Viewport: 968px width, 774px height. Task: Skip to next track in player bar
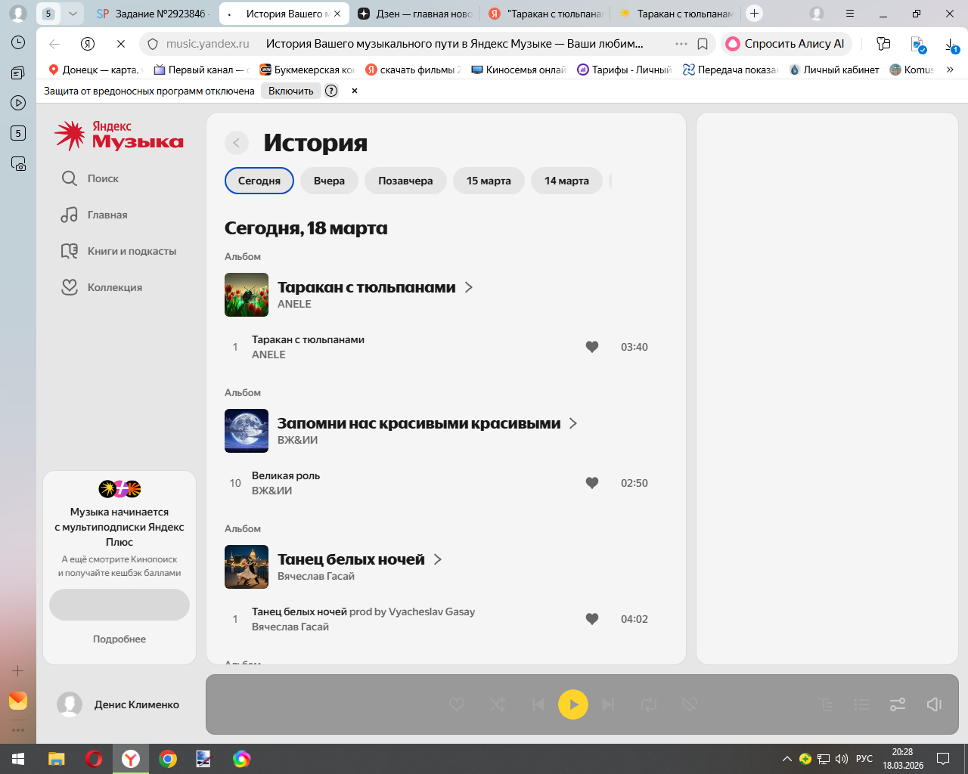(608, 704)
